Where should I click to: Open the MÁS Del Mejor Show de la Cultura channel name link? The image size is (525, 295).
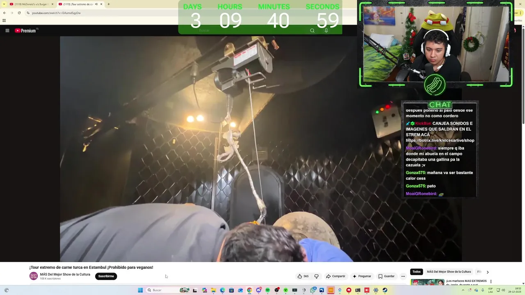tap(65, 275)
